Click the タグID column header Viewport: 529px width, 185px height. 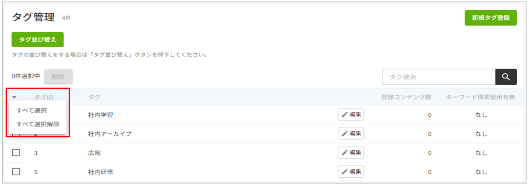click(x=44, y=97)
